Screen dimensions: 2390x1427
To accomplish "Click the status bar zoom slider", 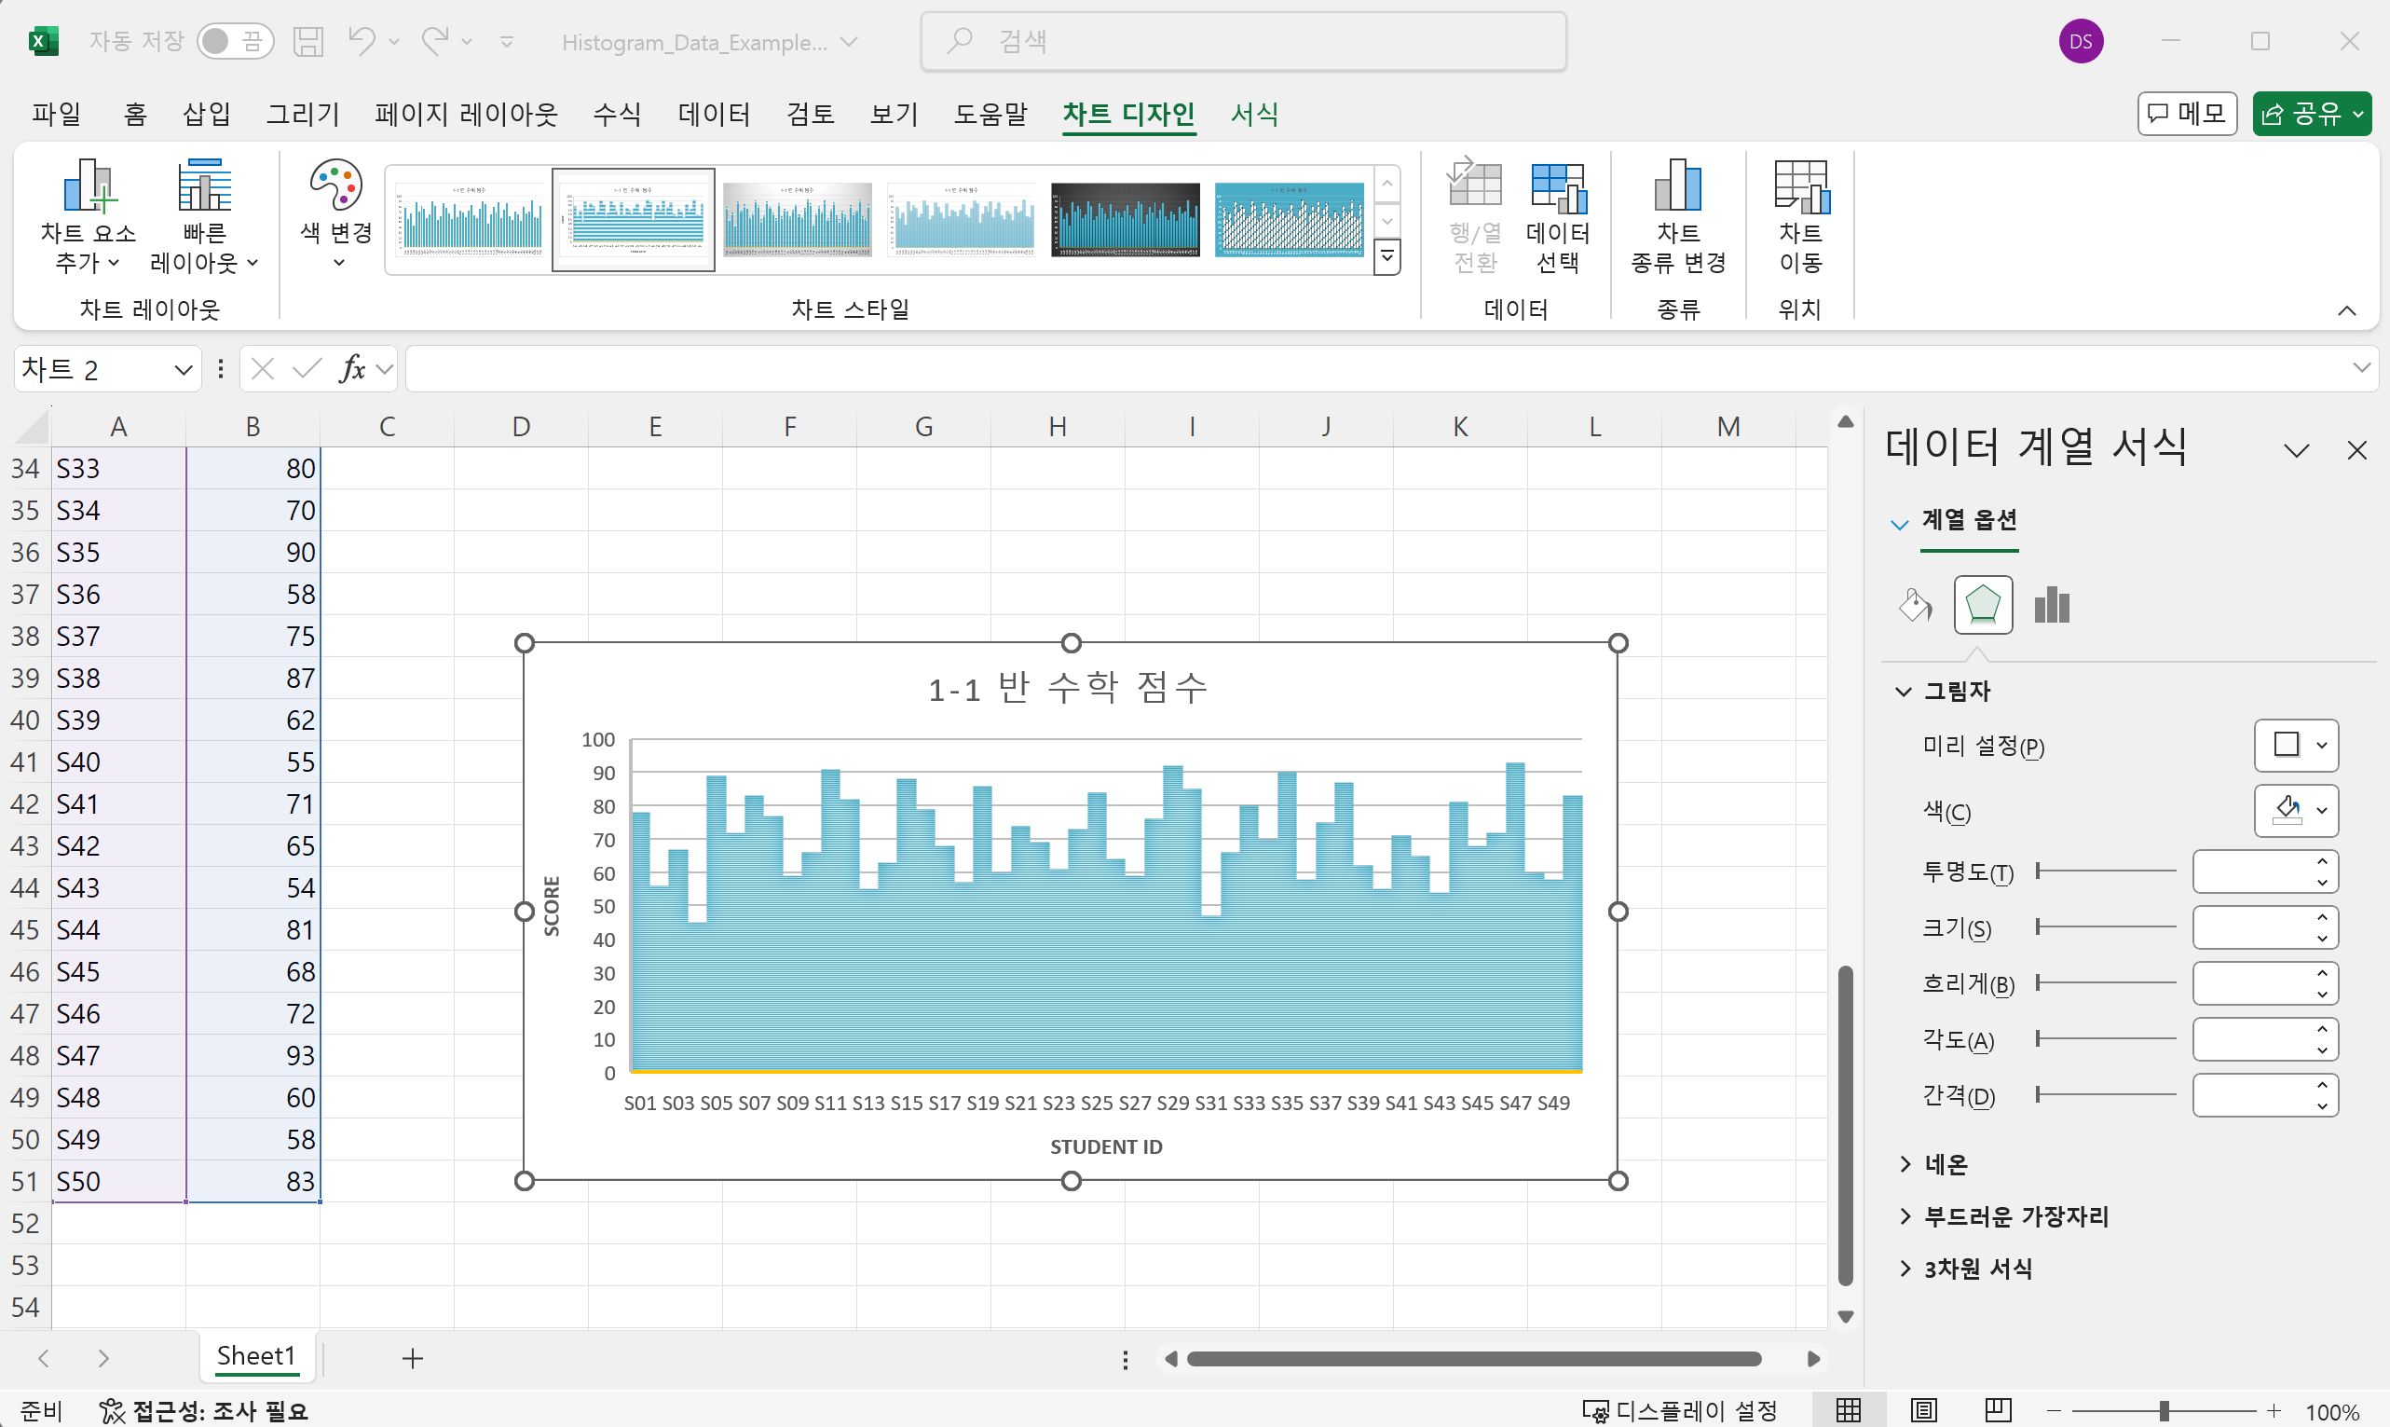I will pos(2164,1411).
